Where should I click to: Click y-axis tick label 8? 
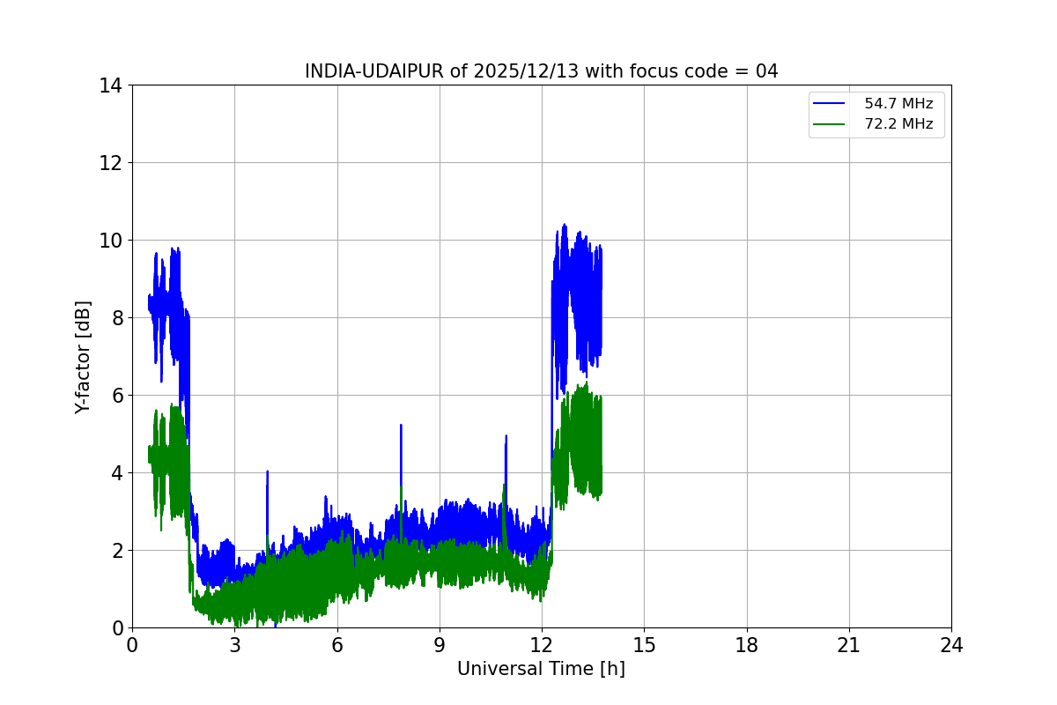(x=115, y=318)
